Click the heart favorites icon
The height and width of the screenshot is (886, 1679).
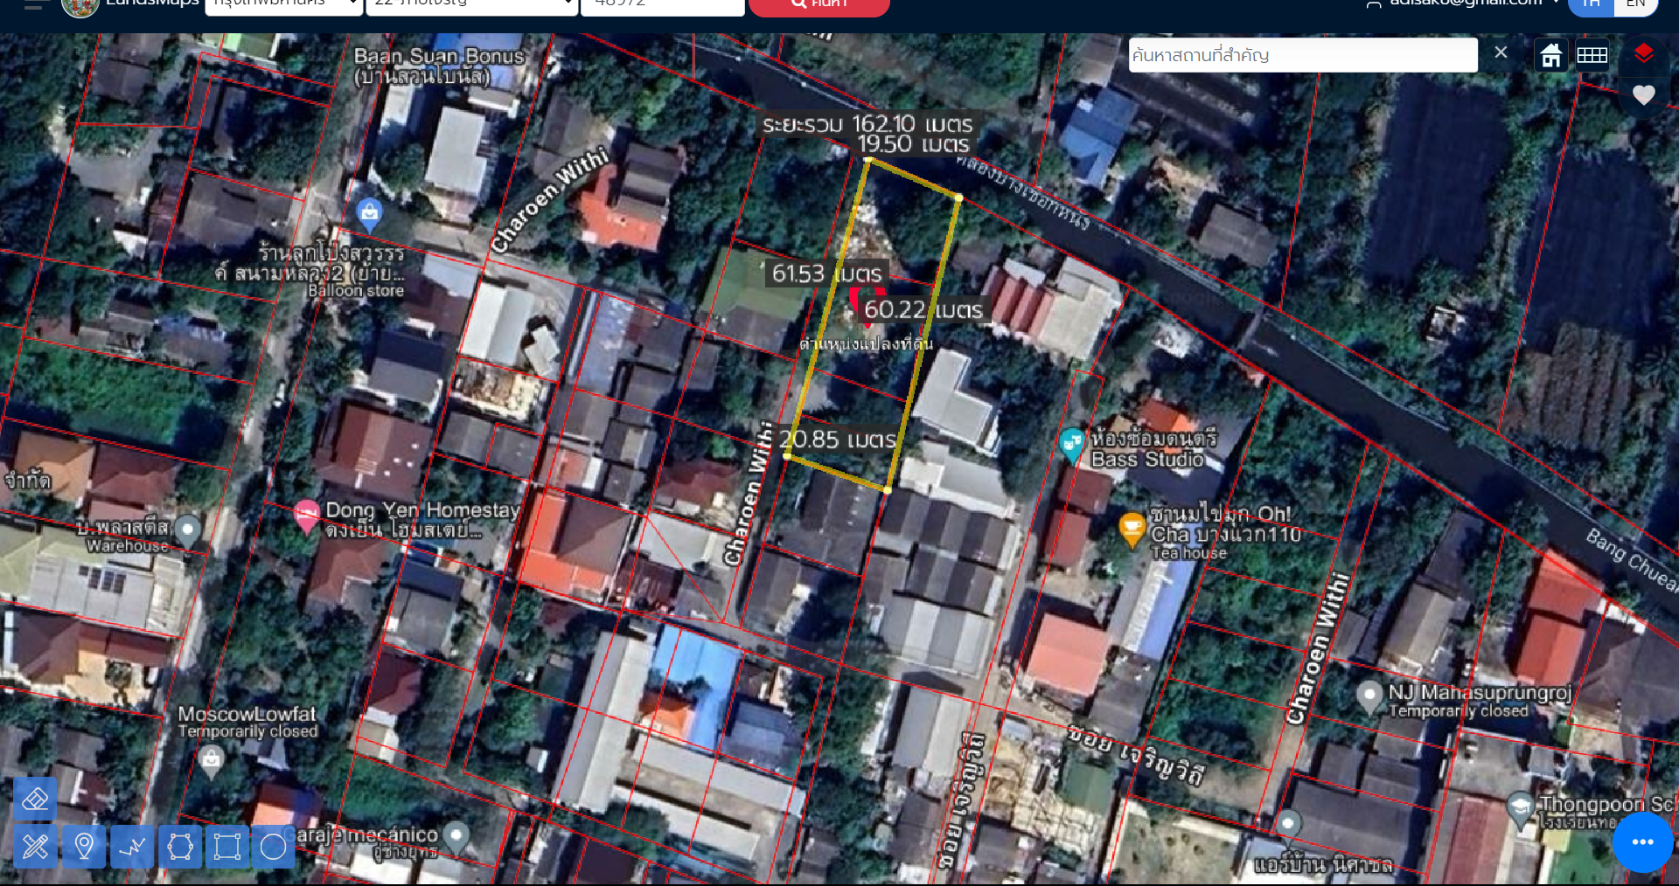pos(1643,94)
